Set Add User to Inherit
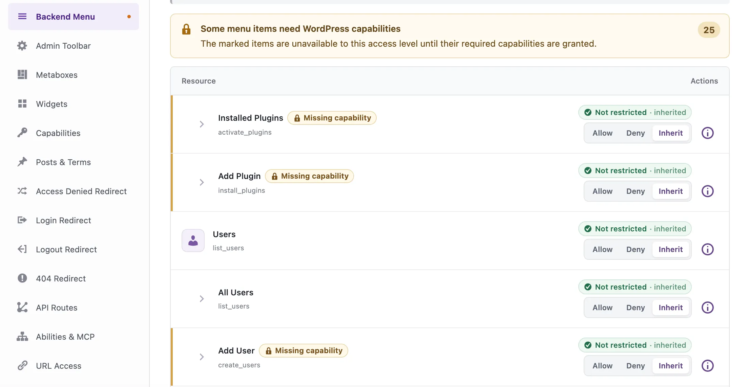Viewport: 748px width, 387px height. click(671, 366)
